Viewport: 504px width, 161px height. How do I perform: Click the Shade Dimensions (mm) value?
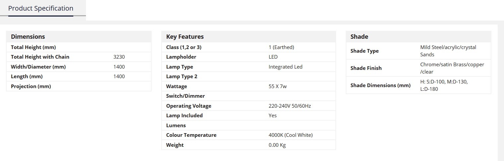tap(444, 85)
